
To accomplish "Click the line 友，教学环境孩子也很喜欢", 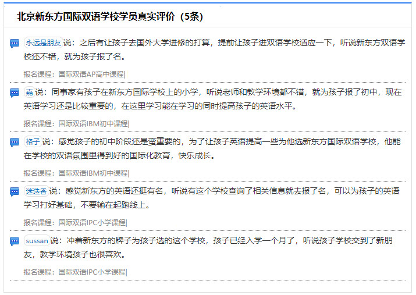I will point(74,255).
